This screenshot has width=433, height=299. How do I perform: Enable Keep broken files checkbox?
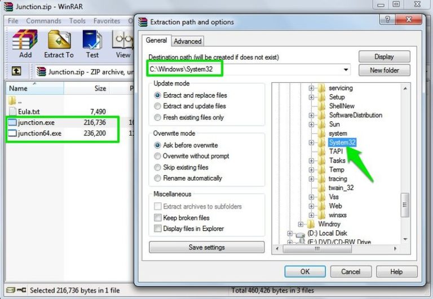pyautogui.click(x=182, y=218)
